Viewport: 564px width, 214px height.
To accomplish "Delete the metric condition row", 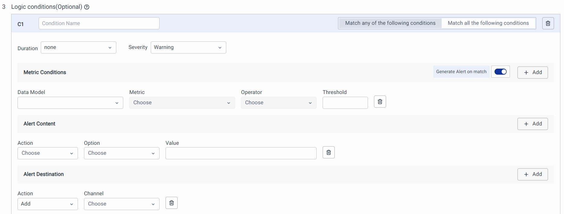I will (380, 102).
